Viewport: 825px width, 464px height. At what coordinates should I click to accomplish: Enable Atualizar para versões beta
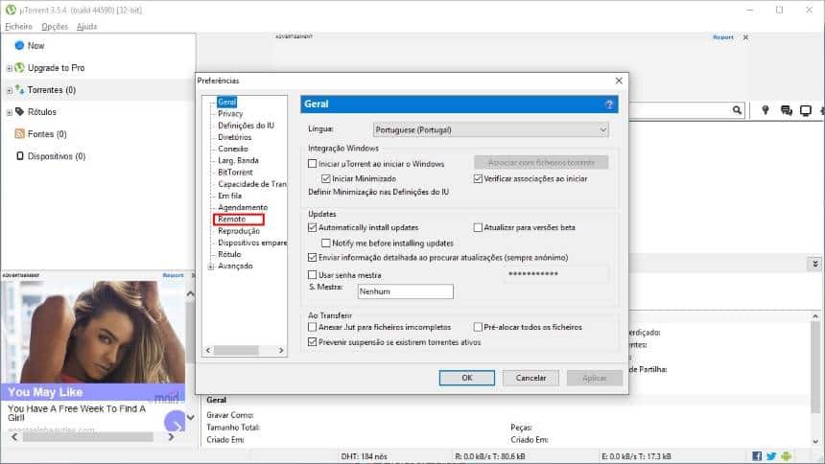pyautogui.click(x=478, y=228)
